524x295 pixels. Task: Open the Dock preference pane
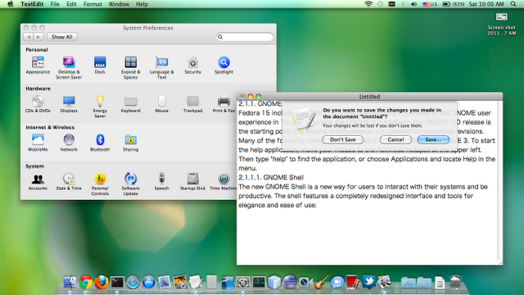point(100,65)
